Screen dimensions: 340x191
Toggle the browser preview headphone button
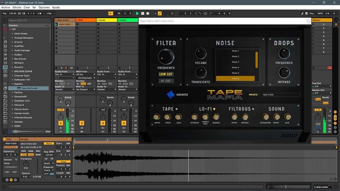tap(10, 132)
